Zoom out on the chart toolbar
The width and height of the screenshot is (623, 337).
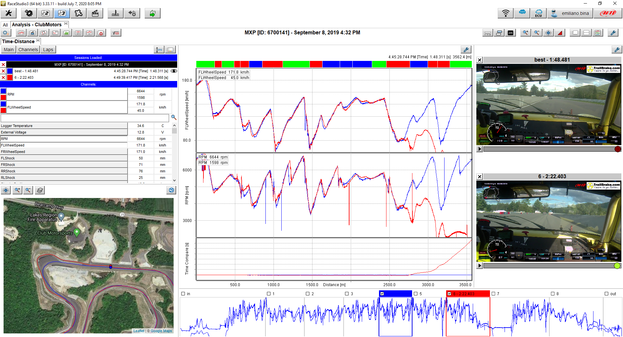click(537, 33)
